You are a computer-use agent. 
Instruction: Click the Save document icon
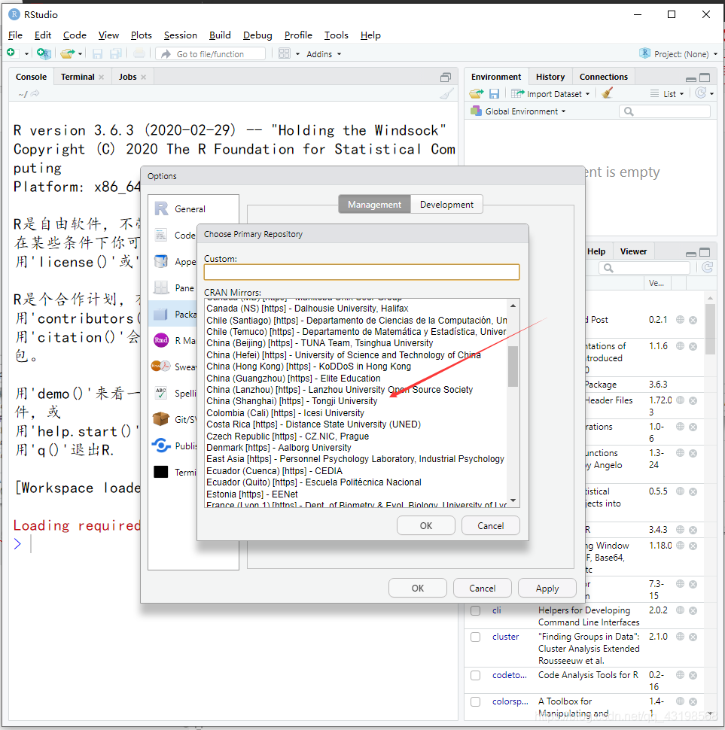97,54
